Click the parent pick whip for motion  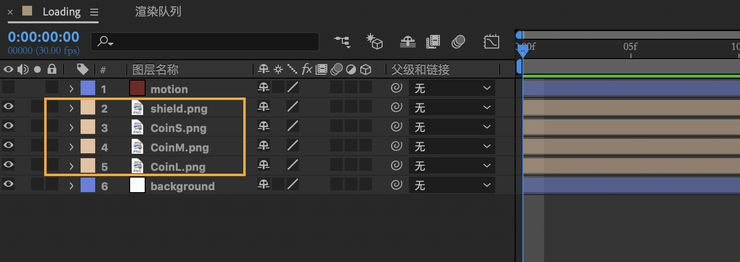pyautogui.click(x=397, y=88)
